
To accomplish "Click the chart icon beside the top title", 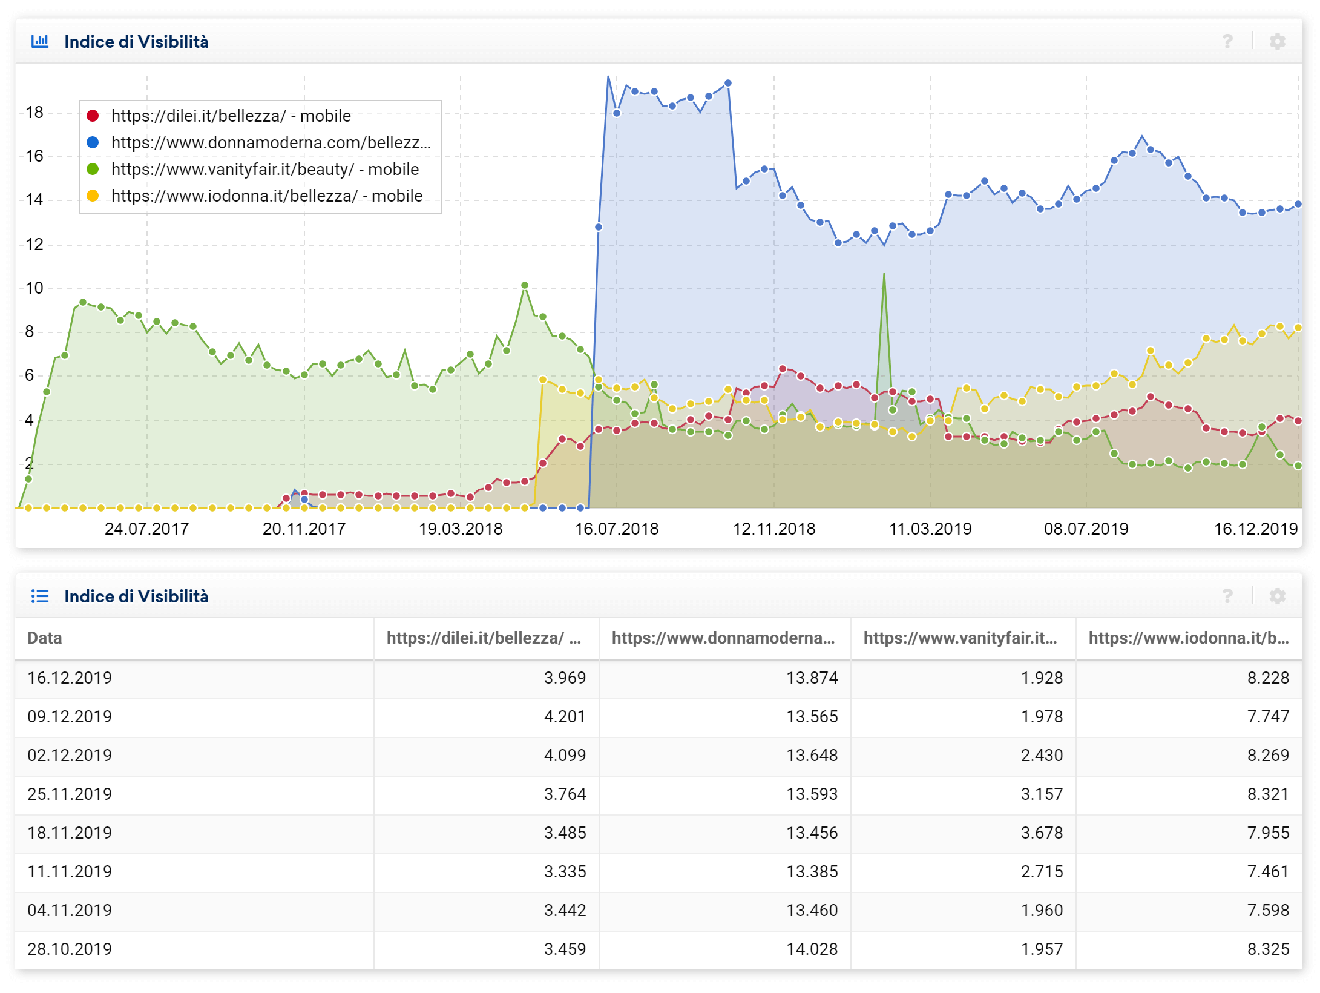I will click(40, 42).
